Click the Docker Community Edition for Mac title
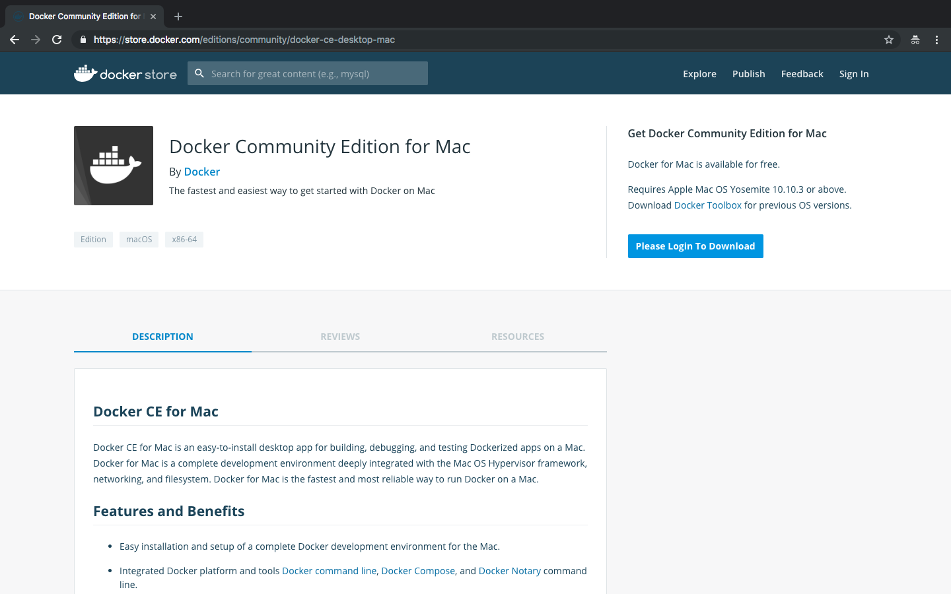951x594 pixels. pos(320,147)
